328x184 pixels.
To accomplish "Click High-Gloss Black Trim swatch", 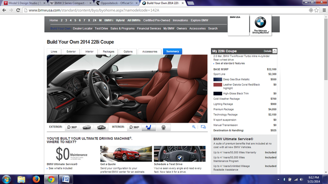I will 218,94.
